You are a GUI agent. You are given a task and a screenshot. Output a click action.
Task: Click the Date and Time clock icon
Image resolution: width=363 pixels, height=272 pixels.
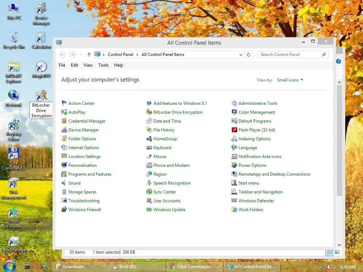(x=149, y=121)
